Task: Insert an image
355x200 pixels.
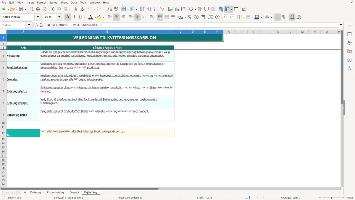Action: tap(170, 9)
